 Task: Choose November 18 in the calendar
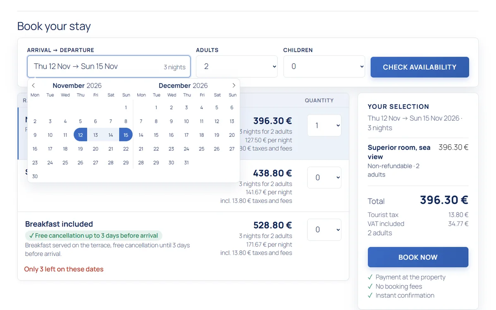tap(65, 149)
